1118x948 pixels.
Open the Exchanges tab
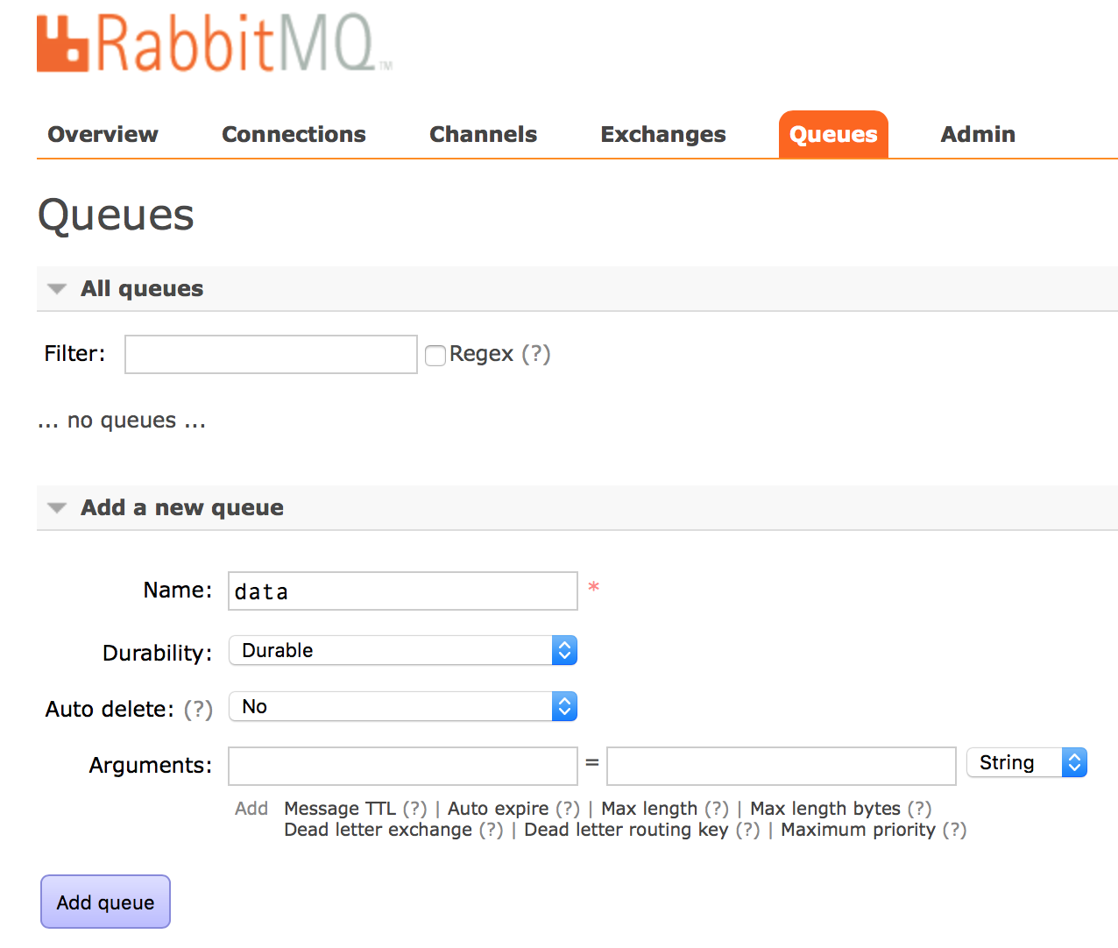[x=663, y=134]
